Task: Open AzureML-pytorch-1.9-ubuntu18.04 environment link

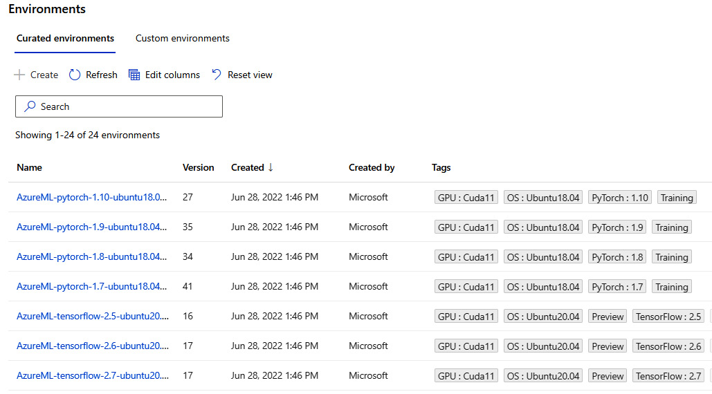Action: tap(92, 227)
